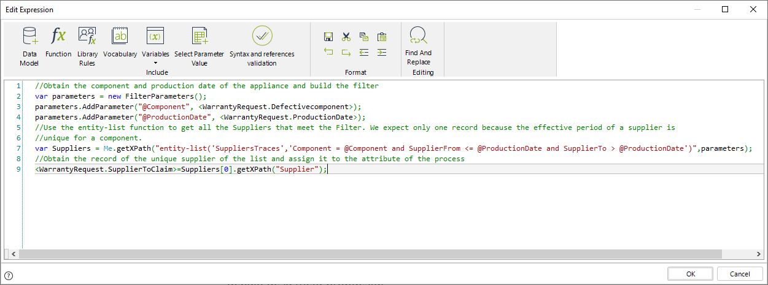
Task: Click the horizontal scrollbar of the editor
Action: click(x=368, y=254)
